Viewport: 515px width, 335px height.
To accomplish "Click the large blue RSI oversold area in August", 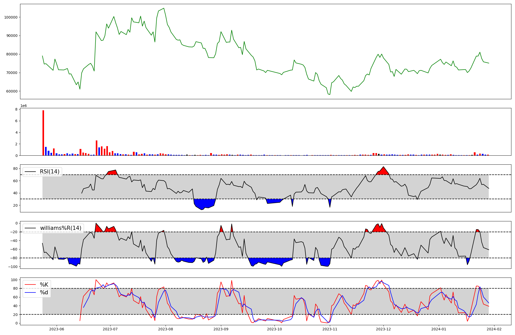I will pyautogui.click(x=204, y=203).
